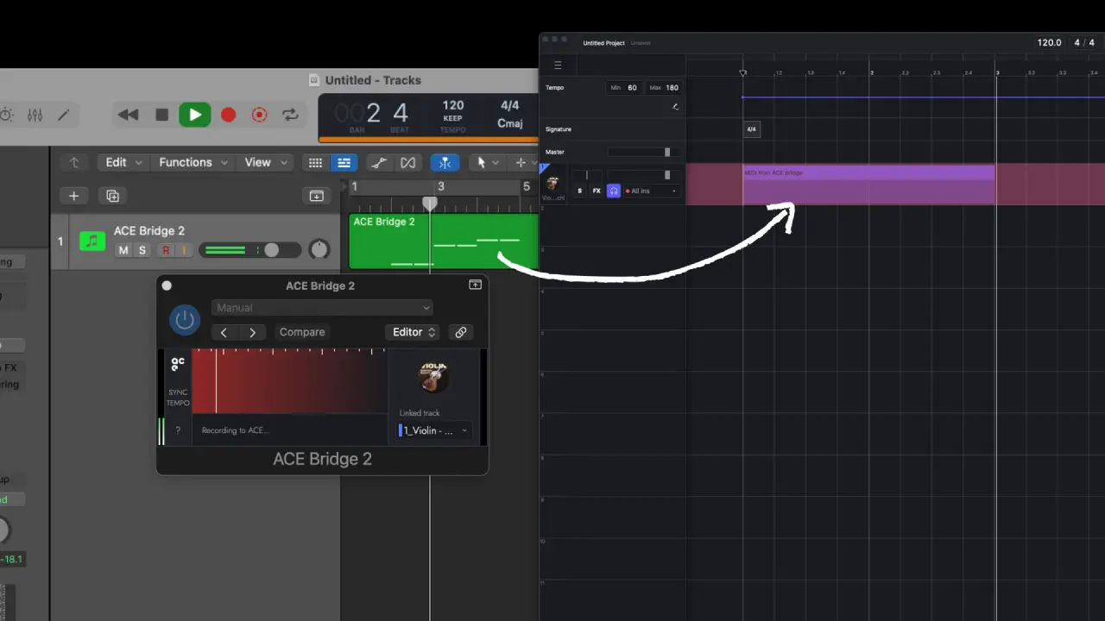Toggle input monitoring on ACE Bridge 2 track

click(183, 250)
